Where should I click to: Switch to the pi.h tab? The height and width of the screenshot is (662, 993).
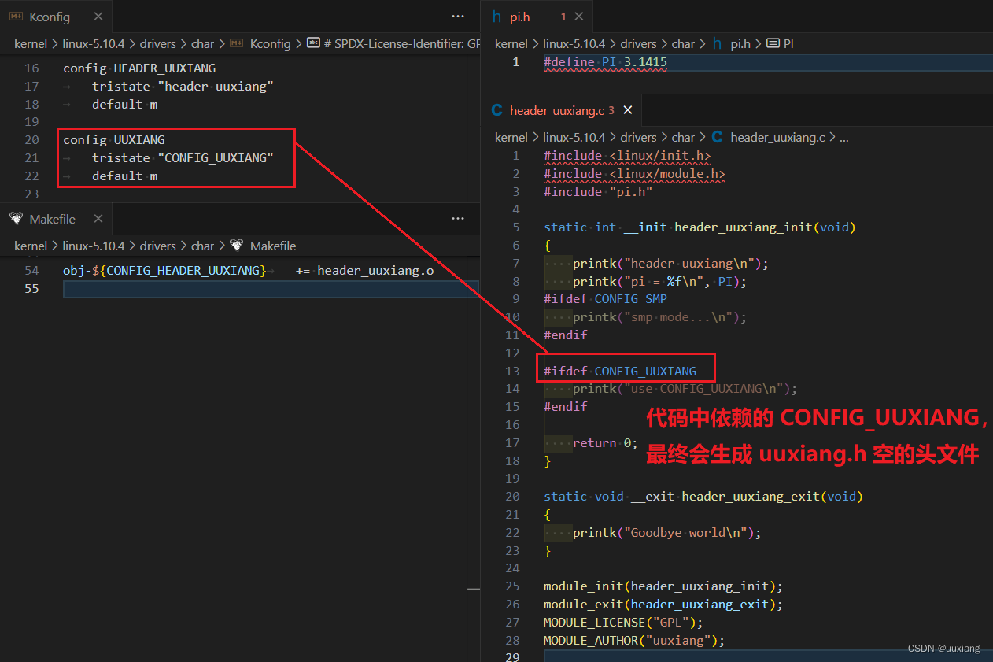click(x=519, y=17)
